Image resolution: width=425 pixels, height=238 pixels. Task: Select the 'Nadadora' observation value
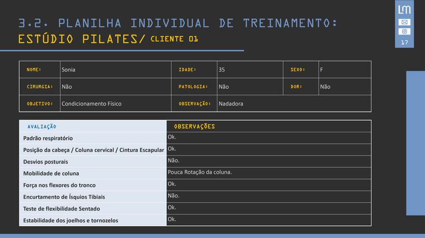tap(231, 103)
